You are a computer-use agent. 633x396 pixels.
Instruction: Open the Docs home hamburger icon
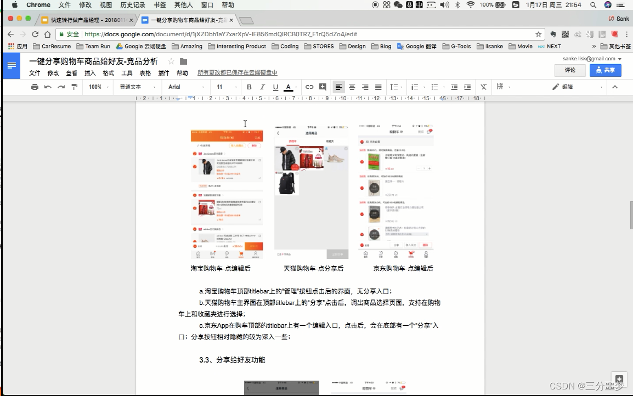coord(12,65)
